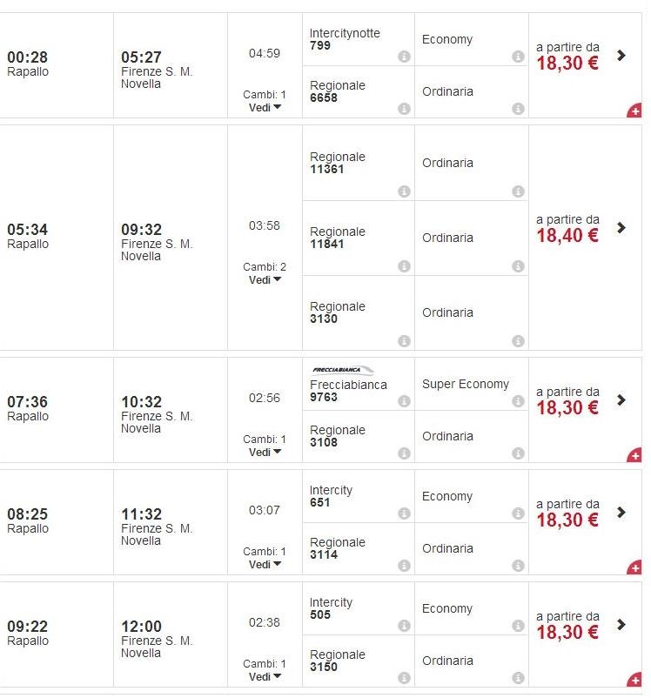Click red plus icon on 00:28 journey
651x698 pixels.
(x=634, y=111)
